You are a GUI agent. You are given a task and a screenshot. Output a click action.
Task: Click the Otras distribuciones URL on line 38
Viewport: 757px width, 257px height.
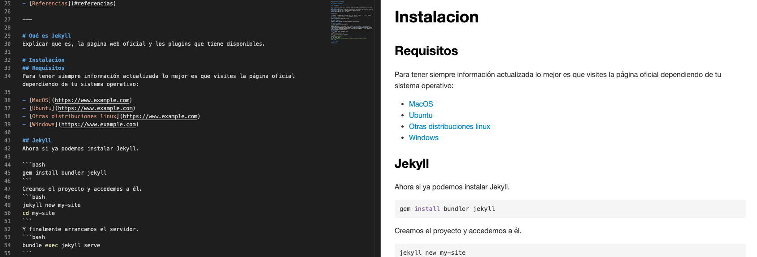pyautogui.click(x=160, y=116)
